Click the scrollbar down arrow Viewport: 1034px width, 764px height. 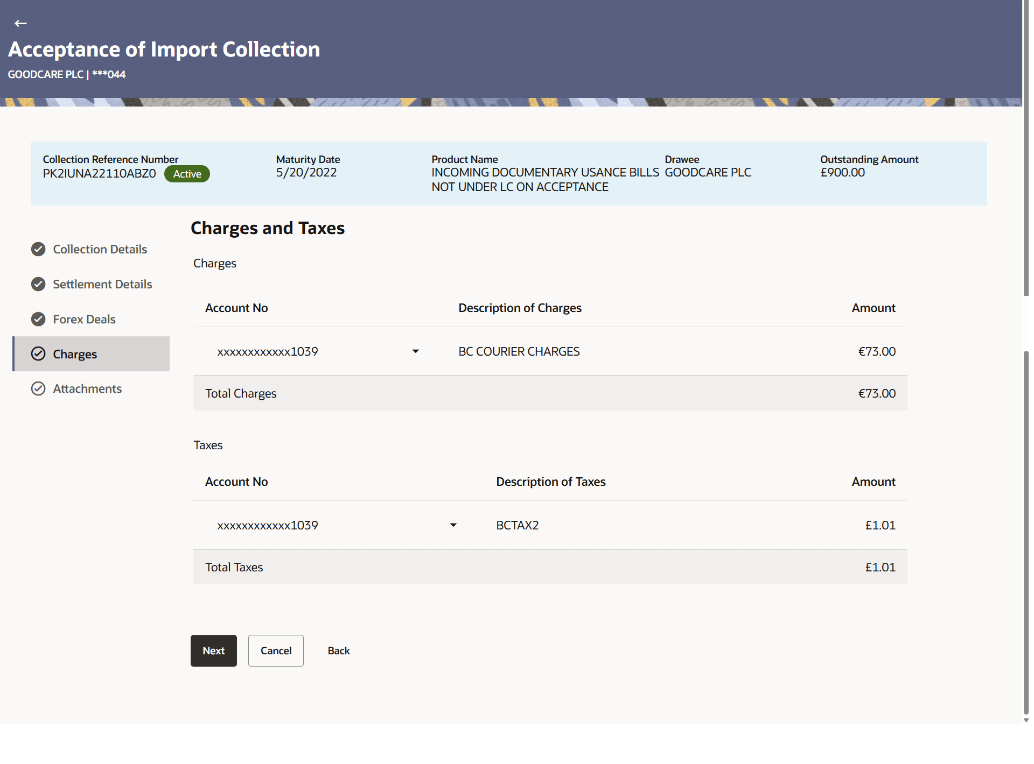pos(1026,720)
